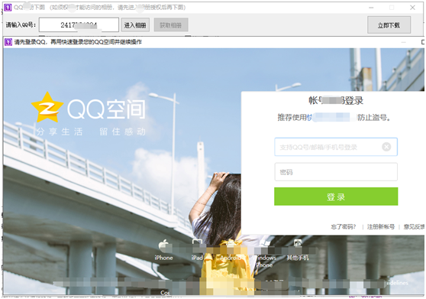The image size is (426, 299).
Task: Click the iPhone download icon
Action: coord(163,245)
